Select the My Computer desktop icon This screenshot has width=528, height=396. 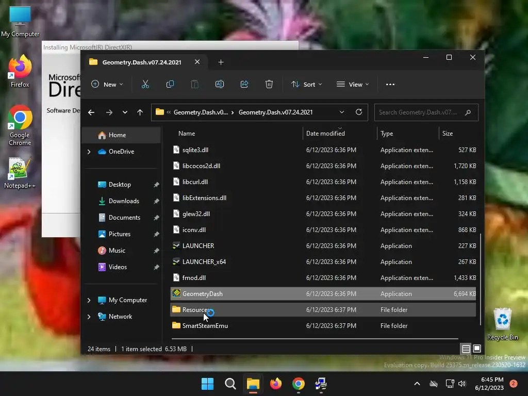coord(20,21)
